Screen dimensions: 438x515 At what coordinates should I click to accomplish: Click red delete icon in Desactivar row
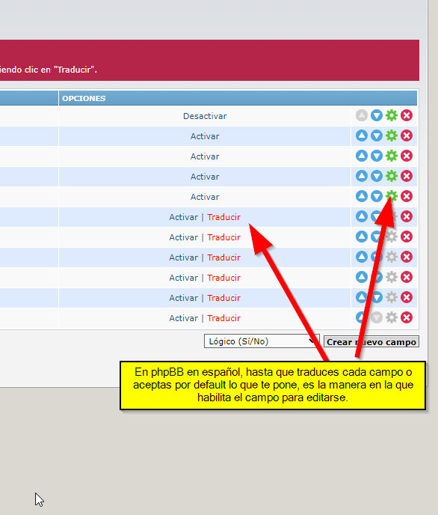tap(407, 115)
